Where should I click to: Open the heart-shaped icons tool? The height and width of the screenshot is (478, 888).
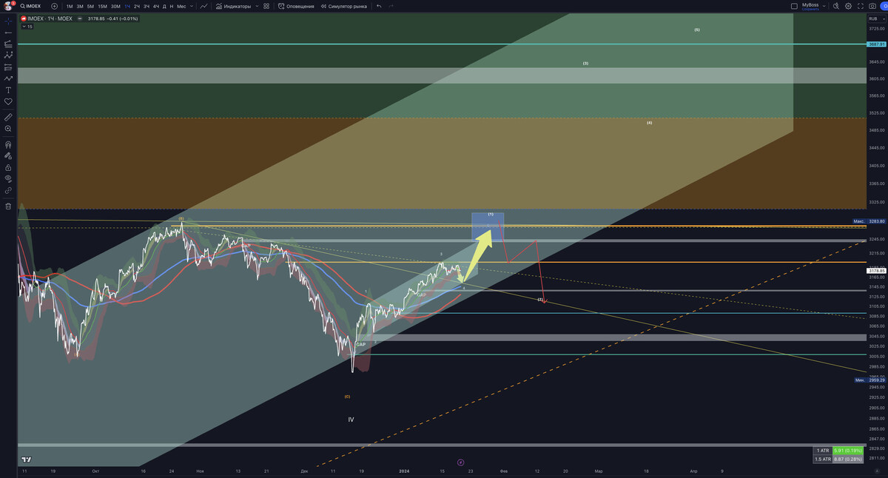point(8,101)
